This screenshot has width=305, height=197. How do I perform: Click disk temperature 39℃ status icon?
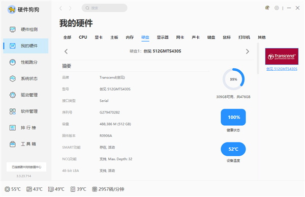click(x=73, y=189)
